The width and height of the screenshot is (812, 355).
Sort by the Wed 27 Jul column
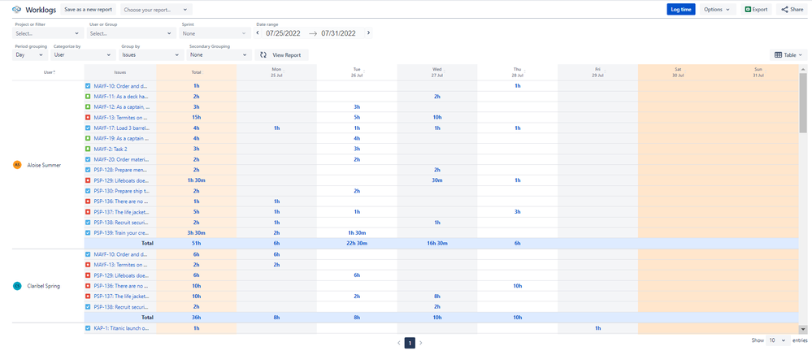(437, 72)
